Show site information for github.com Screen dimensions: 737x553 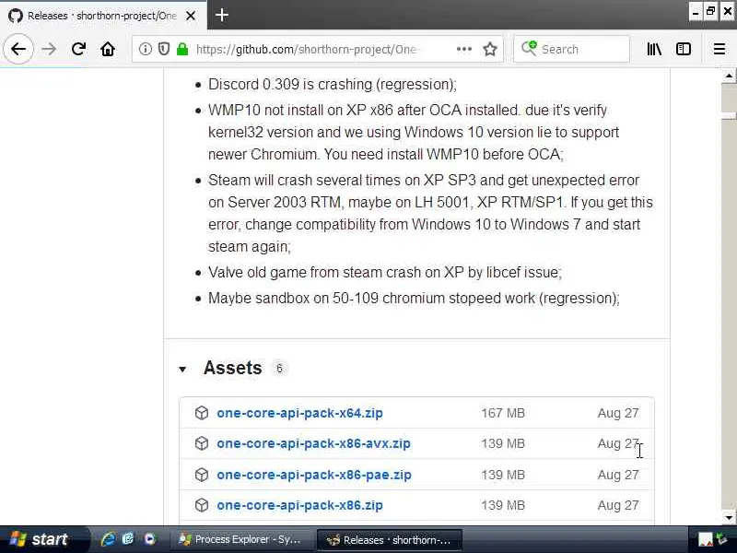coord(146,50)
